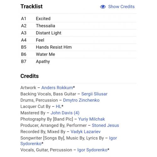
Task: Click the Tracklist heading
Action: coord(31,7)
